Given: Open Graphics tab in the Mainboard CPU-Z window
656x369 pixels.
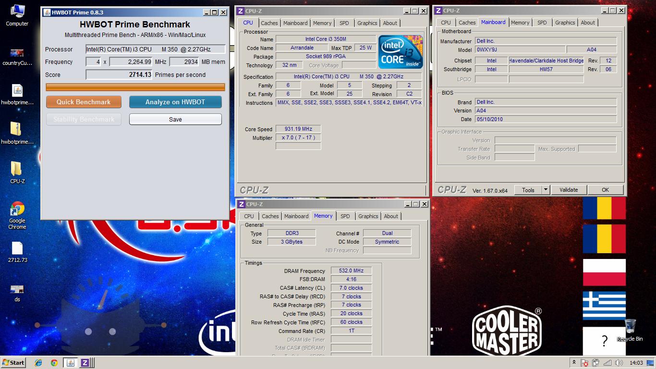Looking at the screenshot, I should tap(565, 23).
